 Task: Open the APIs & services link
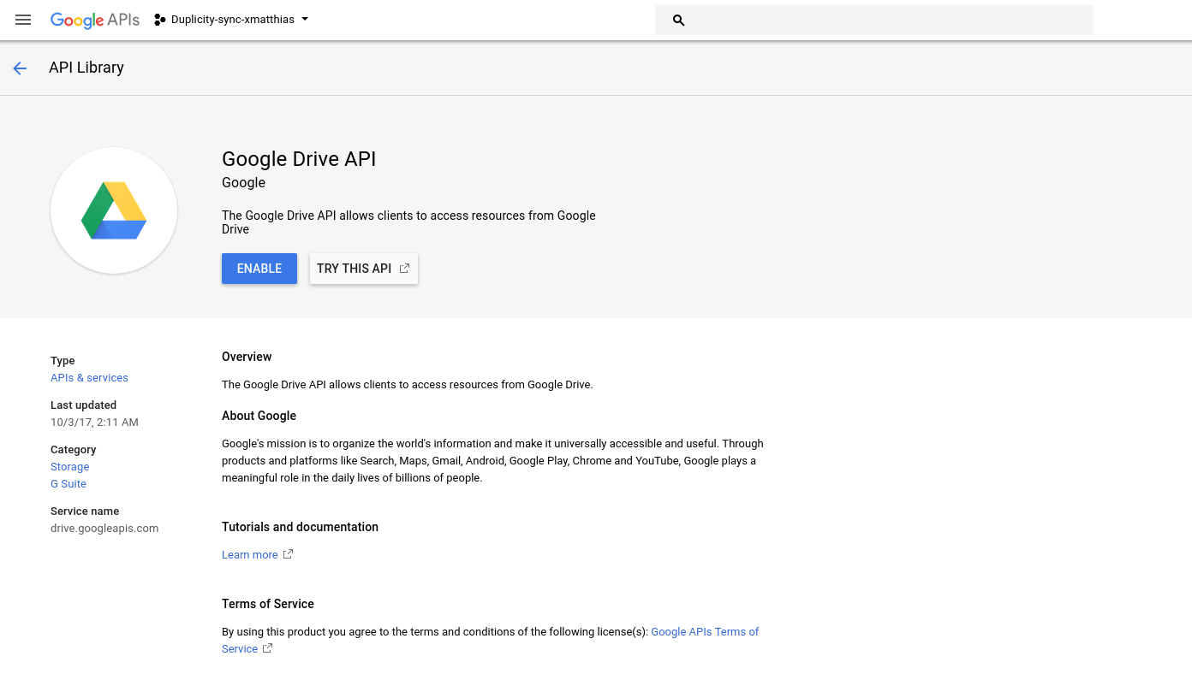point(89,378)
